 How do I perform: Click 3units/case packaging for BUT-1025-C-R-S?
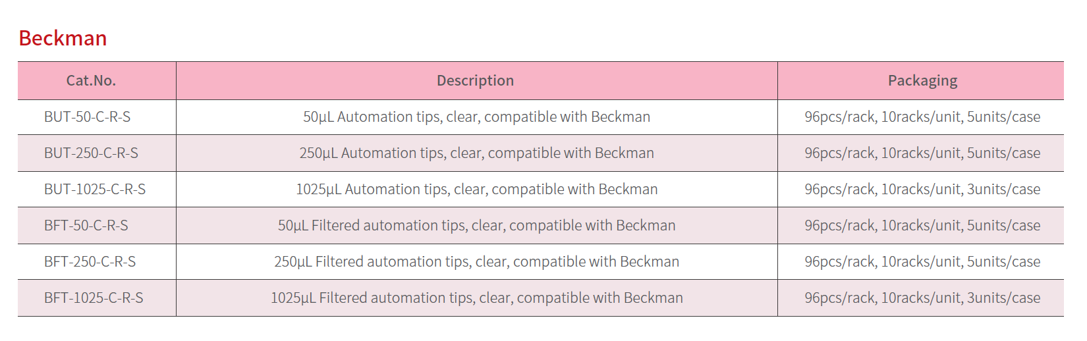[x=1003, y=189]
